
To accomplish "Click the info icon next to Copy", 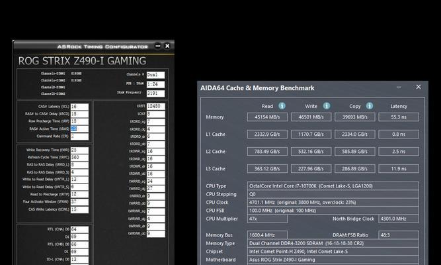I will [370, 106].
